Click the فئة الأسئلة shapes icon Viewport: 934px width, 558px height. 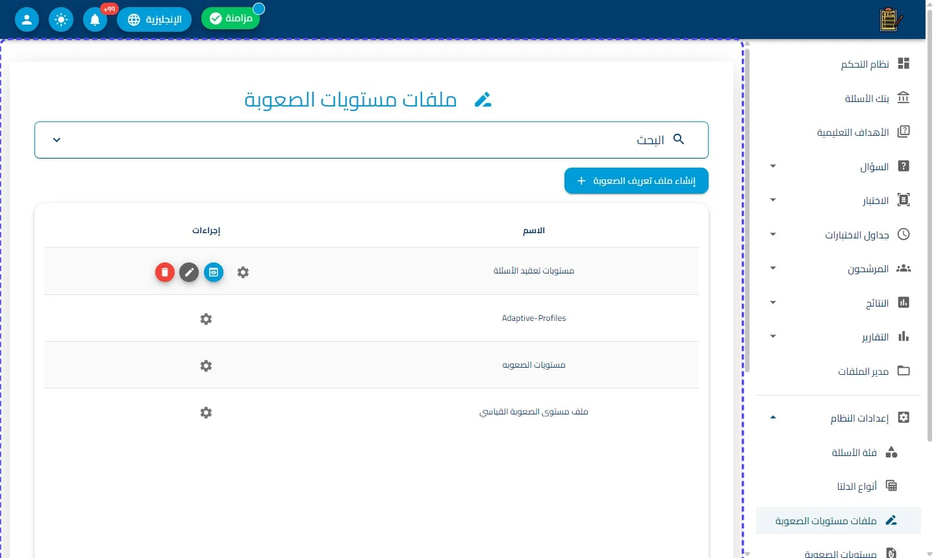(891, 452)
